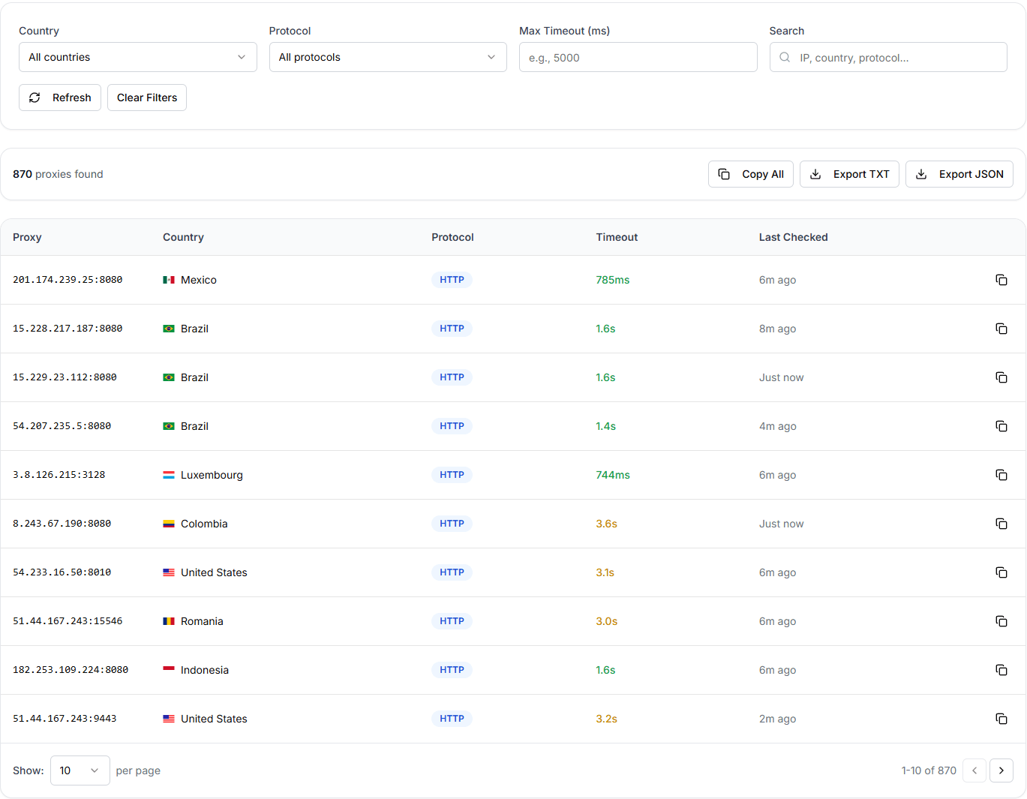Click the 1-10 of 870 pagination text
The height and width of the screenshot is (799, 1027).
tap(929, 770)
